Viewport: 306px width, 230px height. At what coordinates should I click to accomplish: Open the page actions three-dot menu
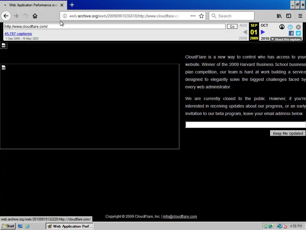193,16
